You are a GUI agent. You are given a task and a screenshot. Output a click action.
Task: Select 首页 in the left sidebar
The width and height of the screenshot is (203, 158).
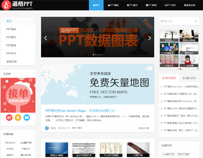pyautogui.click(x=18, y=21)
